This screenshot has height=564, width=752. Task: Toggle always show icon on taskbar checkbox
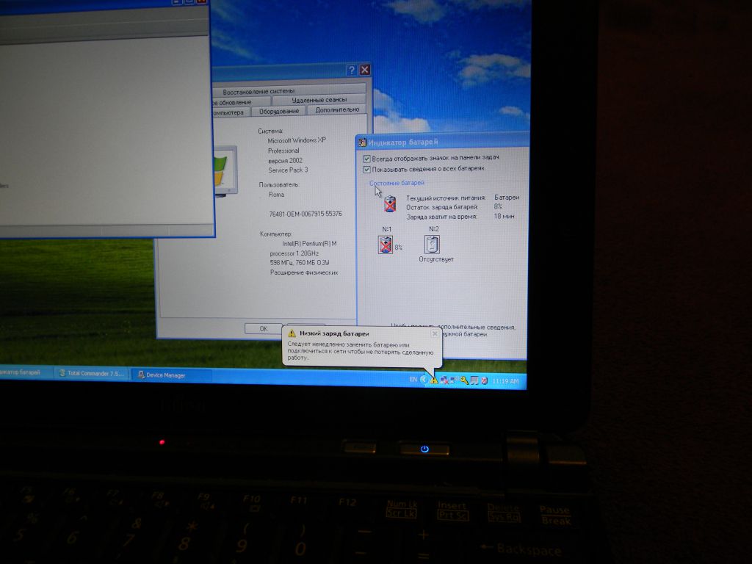coord(367,159)
